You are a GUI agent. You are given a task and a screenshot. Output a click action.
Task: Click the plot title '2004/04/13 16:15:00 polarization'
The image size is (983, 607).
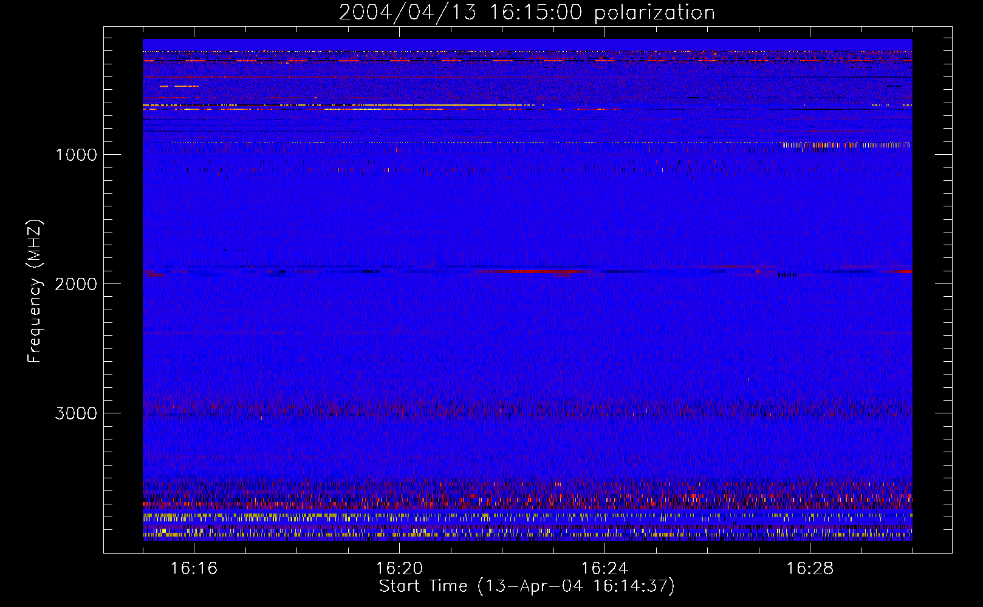(x=527, y=13)
